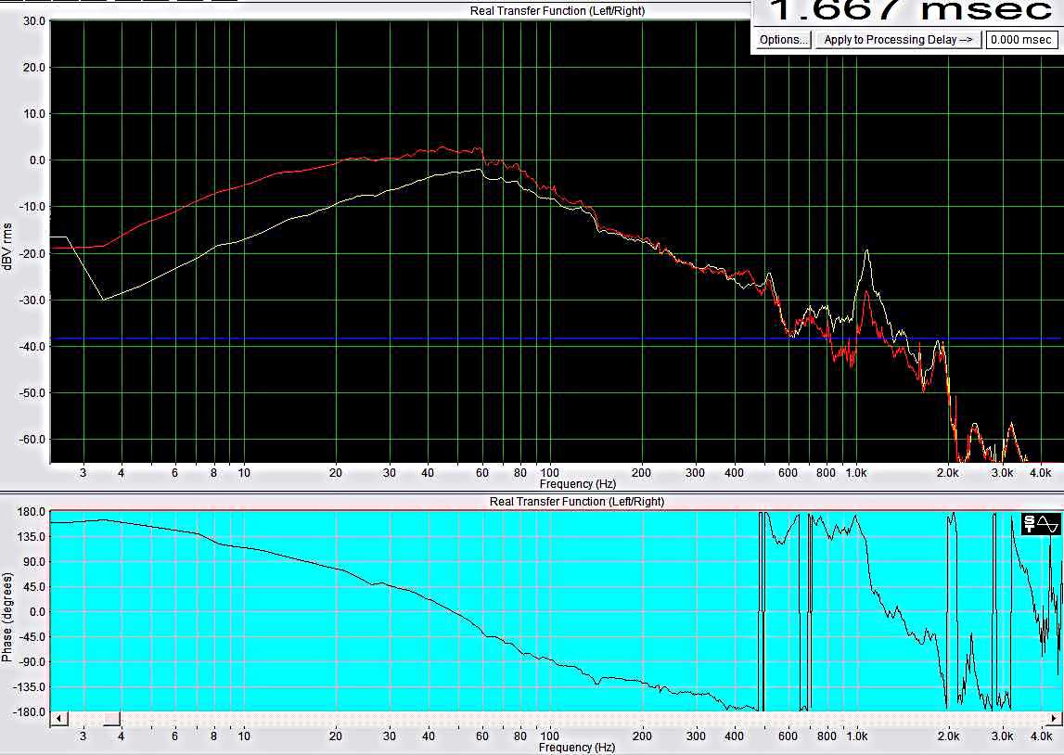Click the 0.000 msec processing delay field
Image resolution: width=1064 pixels, height=755 pixels.
pos(1021,39)
